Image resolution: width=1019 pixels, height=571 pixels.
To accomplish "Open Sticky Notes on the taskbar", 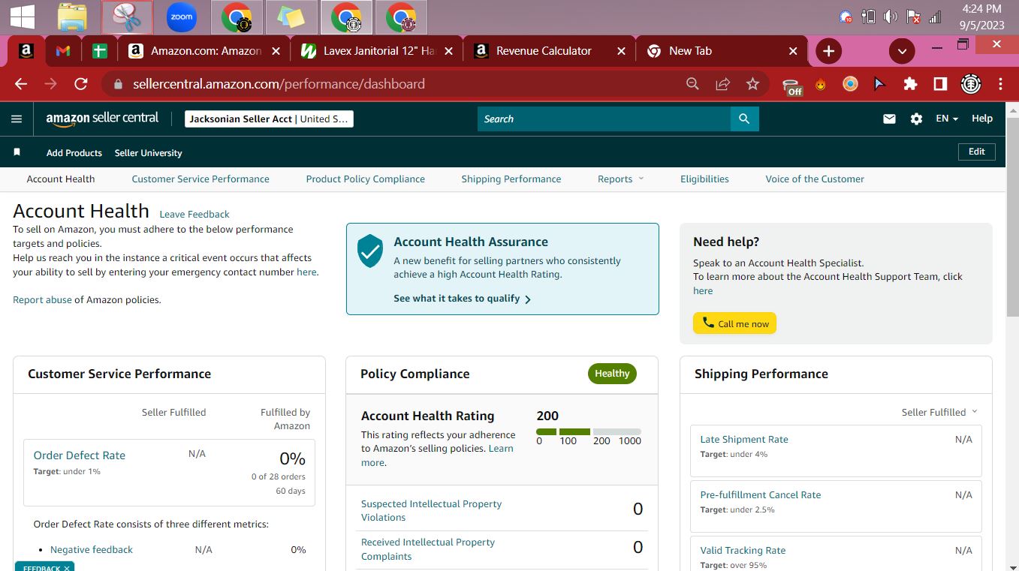I will [x=291, y=17].
